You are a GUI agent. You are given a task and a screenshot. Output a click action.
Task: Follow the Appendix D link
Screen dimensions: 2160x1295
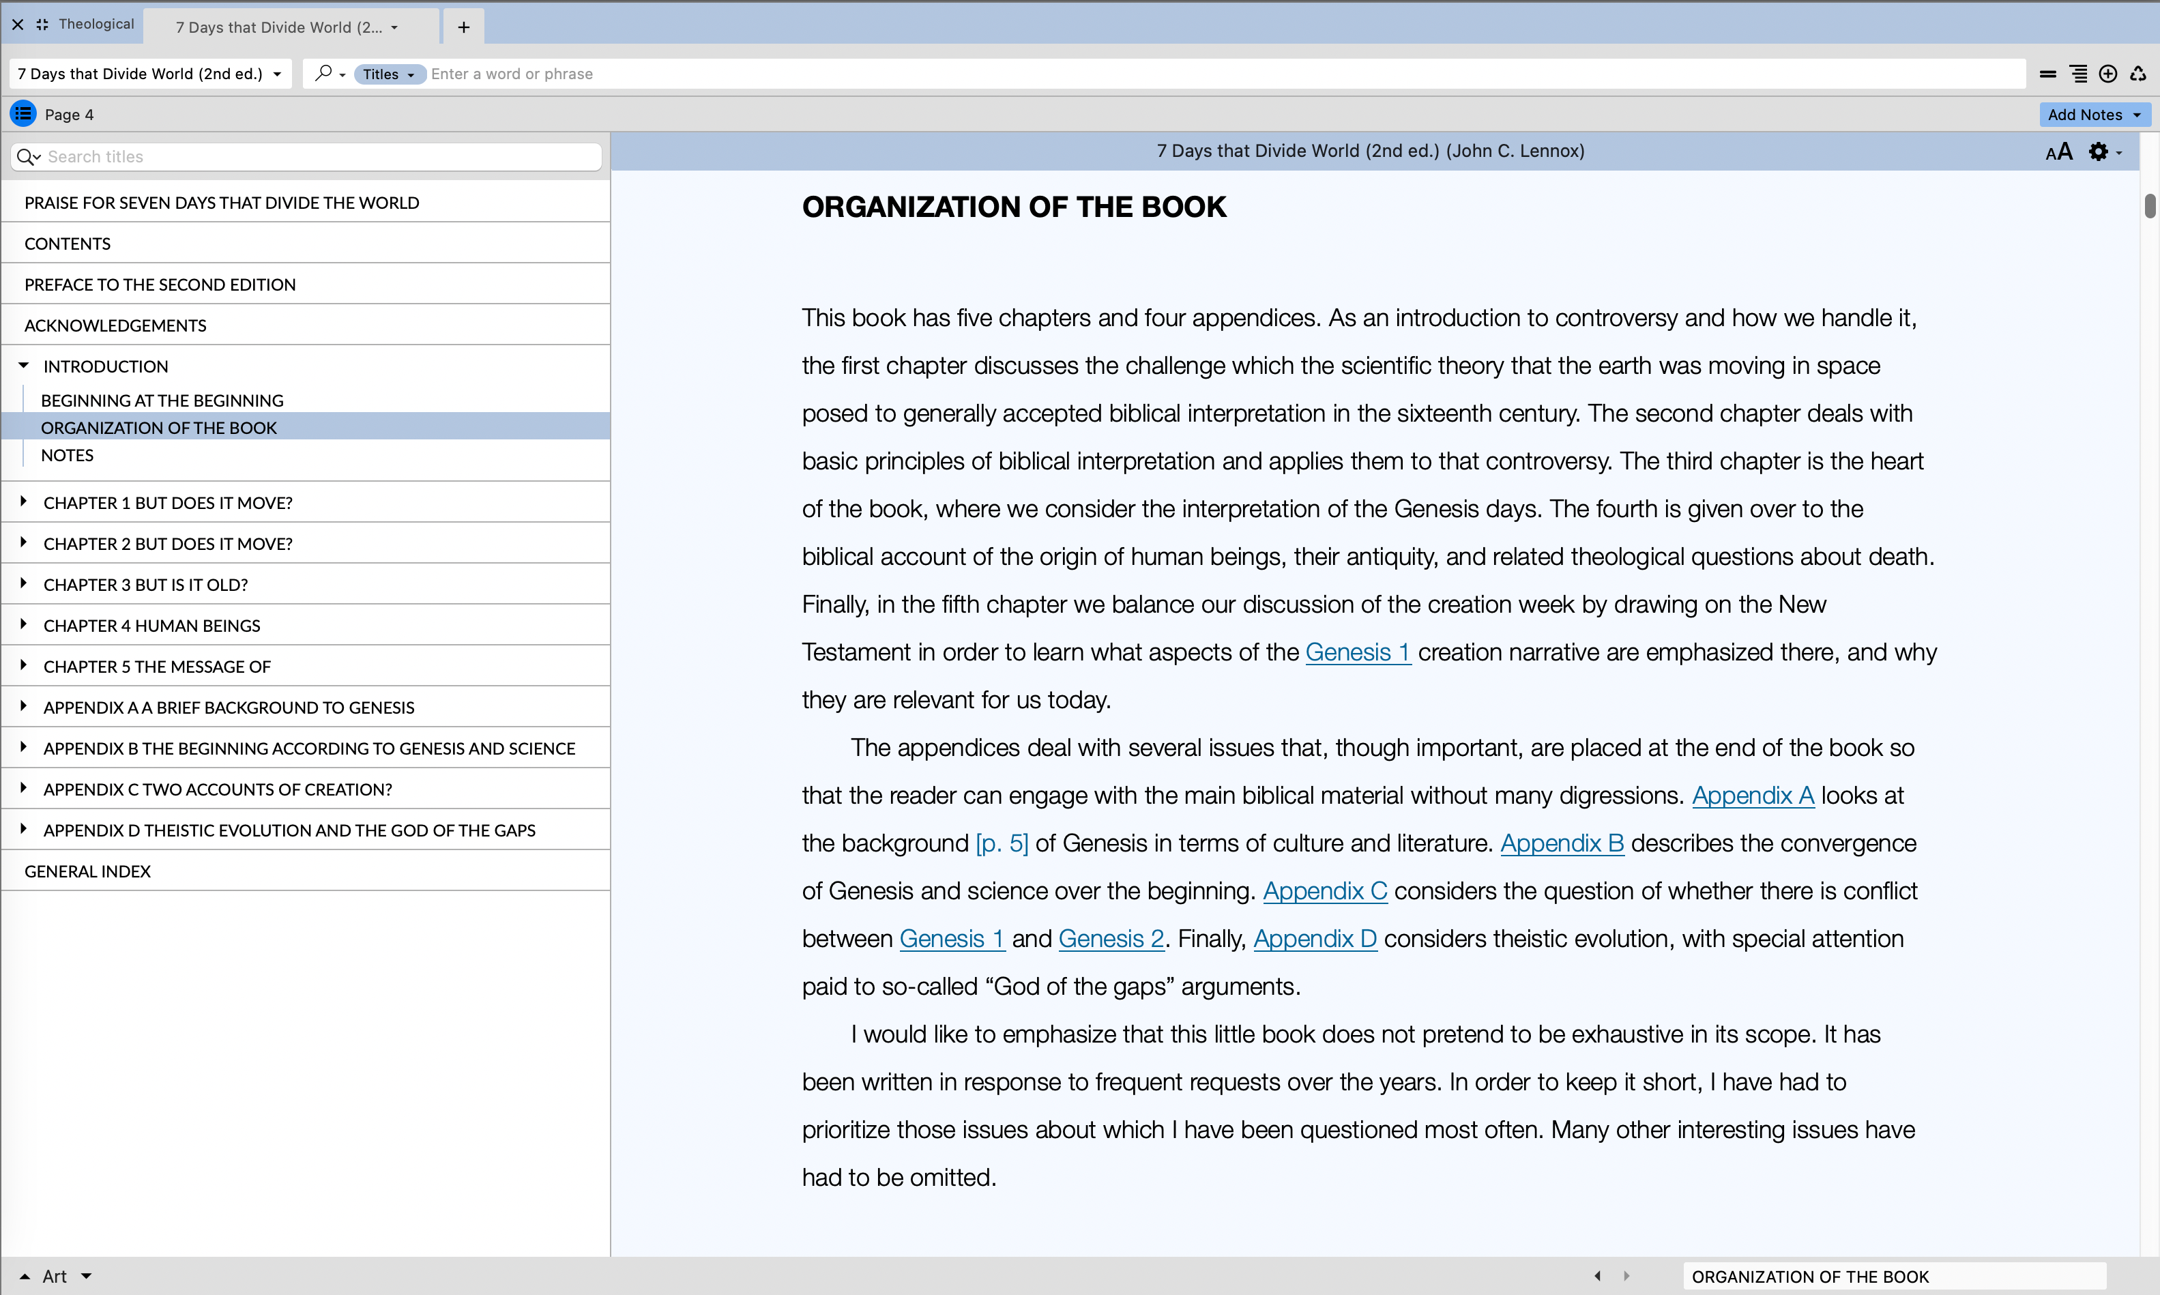pos(1315,939)
